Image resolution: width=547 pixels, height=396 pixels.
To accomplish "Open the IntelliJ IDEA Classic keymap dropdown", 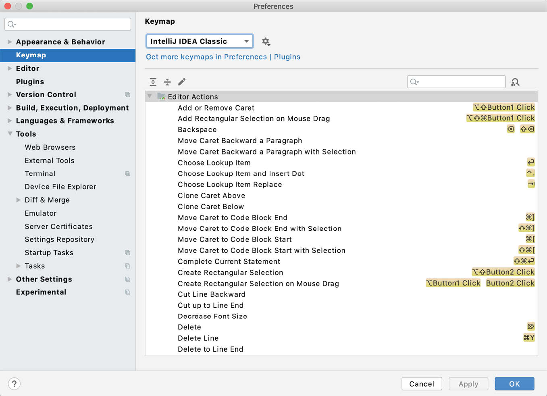I will click(200, 41).
